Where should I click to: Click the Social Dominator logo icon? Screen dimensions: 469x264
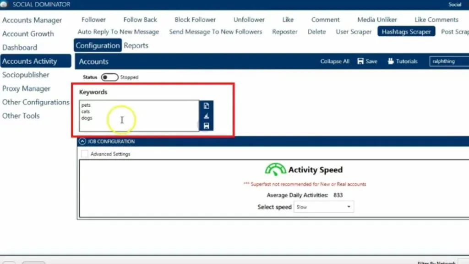[5, 4]
